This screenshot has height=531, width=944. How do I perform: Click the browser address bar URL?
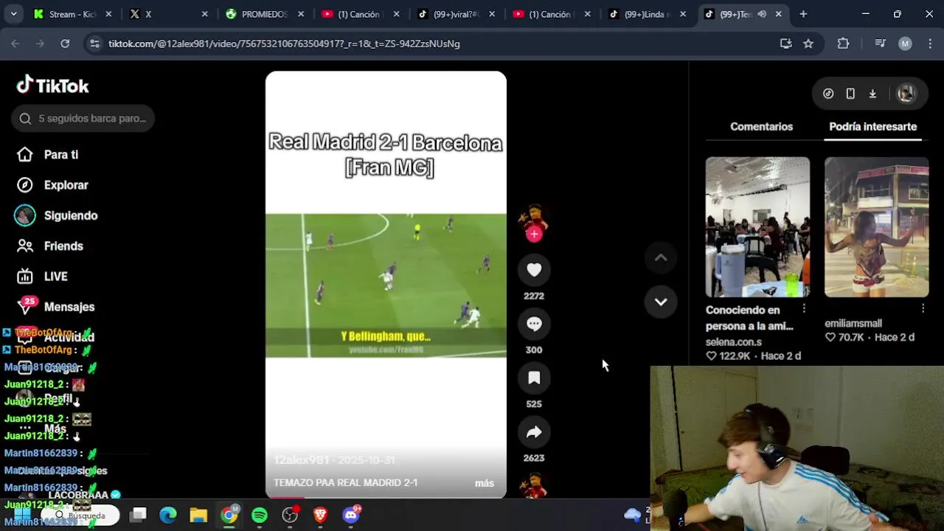284,44
